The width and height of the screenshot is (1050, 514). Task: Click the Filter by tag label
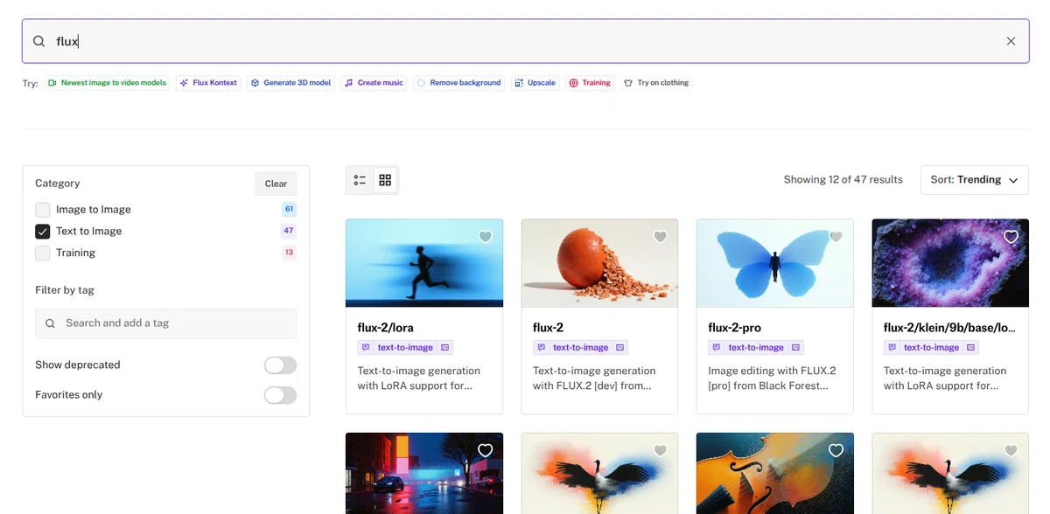click(x=65, y=290)
